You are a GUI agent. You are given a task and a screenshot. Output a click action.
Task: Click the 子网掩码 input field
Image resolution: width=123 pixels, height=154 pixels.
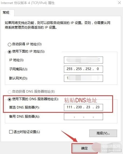click(x=83, y=69)
